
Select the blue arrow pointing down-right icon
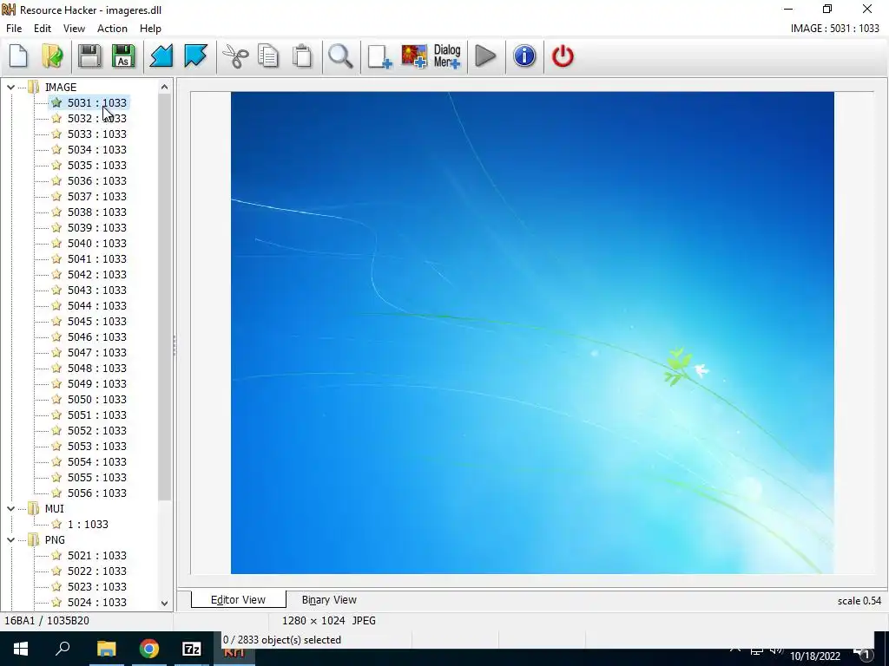tap(195, 56)
